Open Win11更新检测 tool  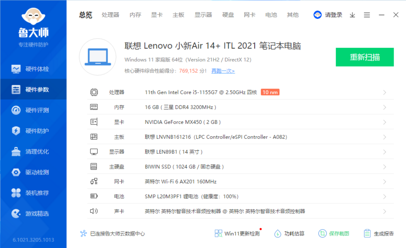(238, 234)
